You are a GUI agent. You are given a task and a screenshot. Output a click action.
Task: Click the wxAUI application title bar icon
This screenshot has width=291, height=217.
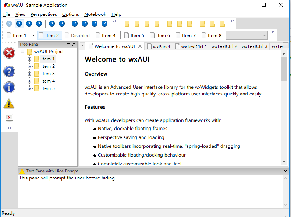[7, 5]
